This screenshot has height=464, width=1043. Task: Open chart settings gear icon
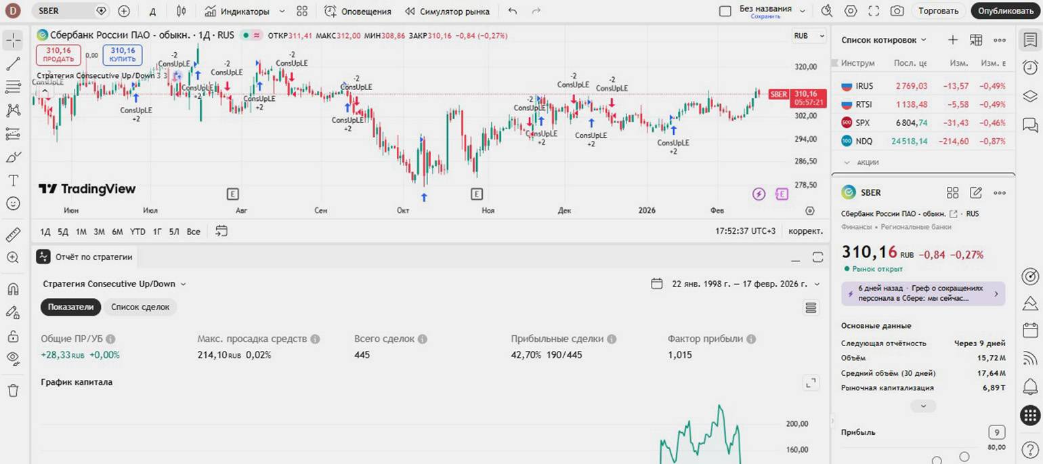(851, 11)
